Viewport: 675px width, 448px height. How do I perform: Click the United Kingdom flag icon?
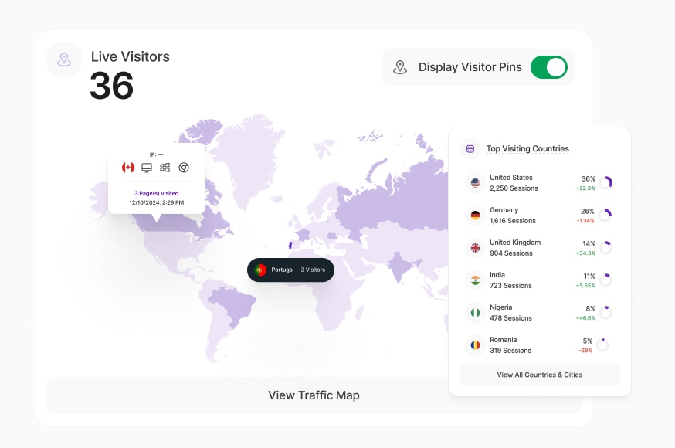(476, 248)
